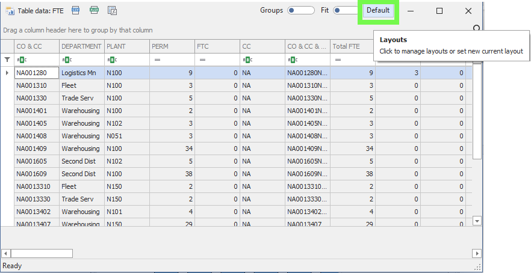Select the NA001310 Fleet row
This screenshot has width=531, height=273.
pos(36,85)
